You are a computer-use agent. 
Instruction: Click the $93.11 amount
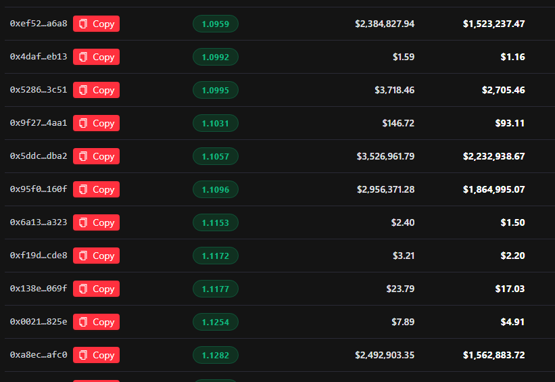pos(510,123)
